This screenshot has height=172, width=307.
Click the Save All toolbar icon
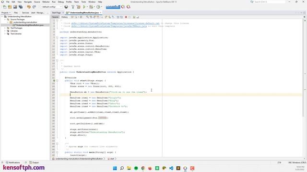[21, 7]
